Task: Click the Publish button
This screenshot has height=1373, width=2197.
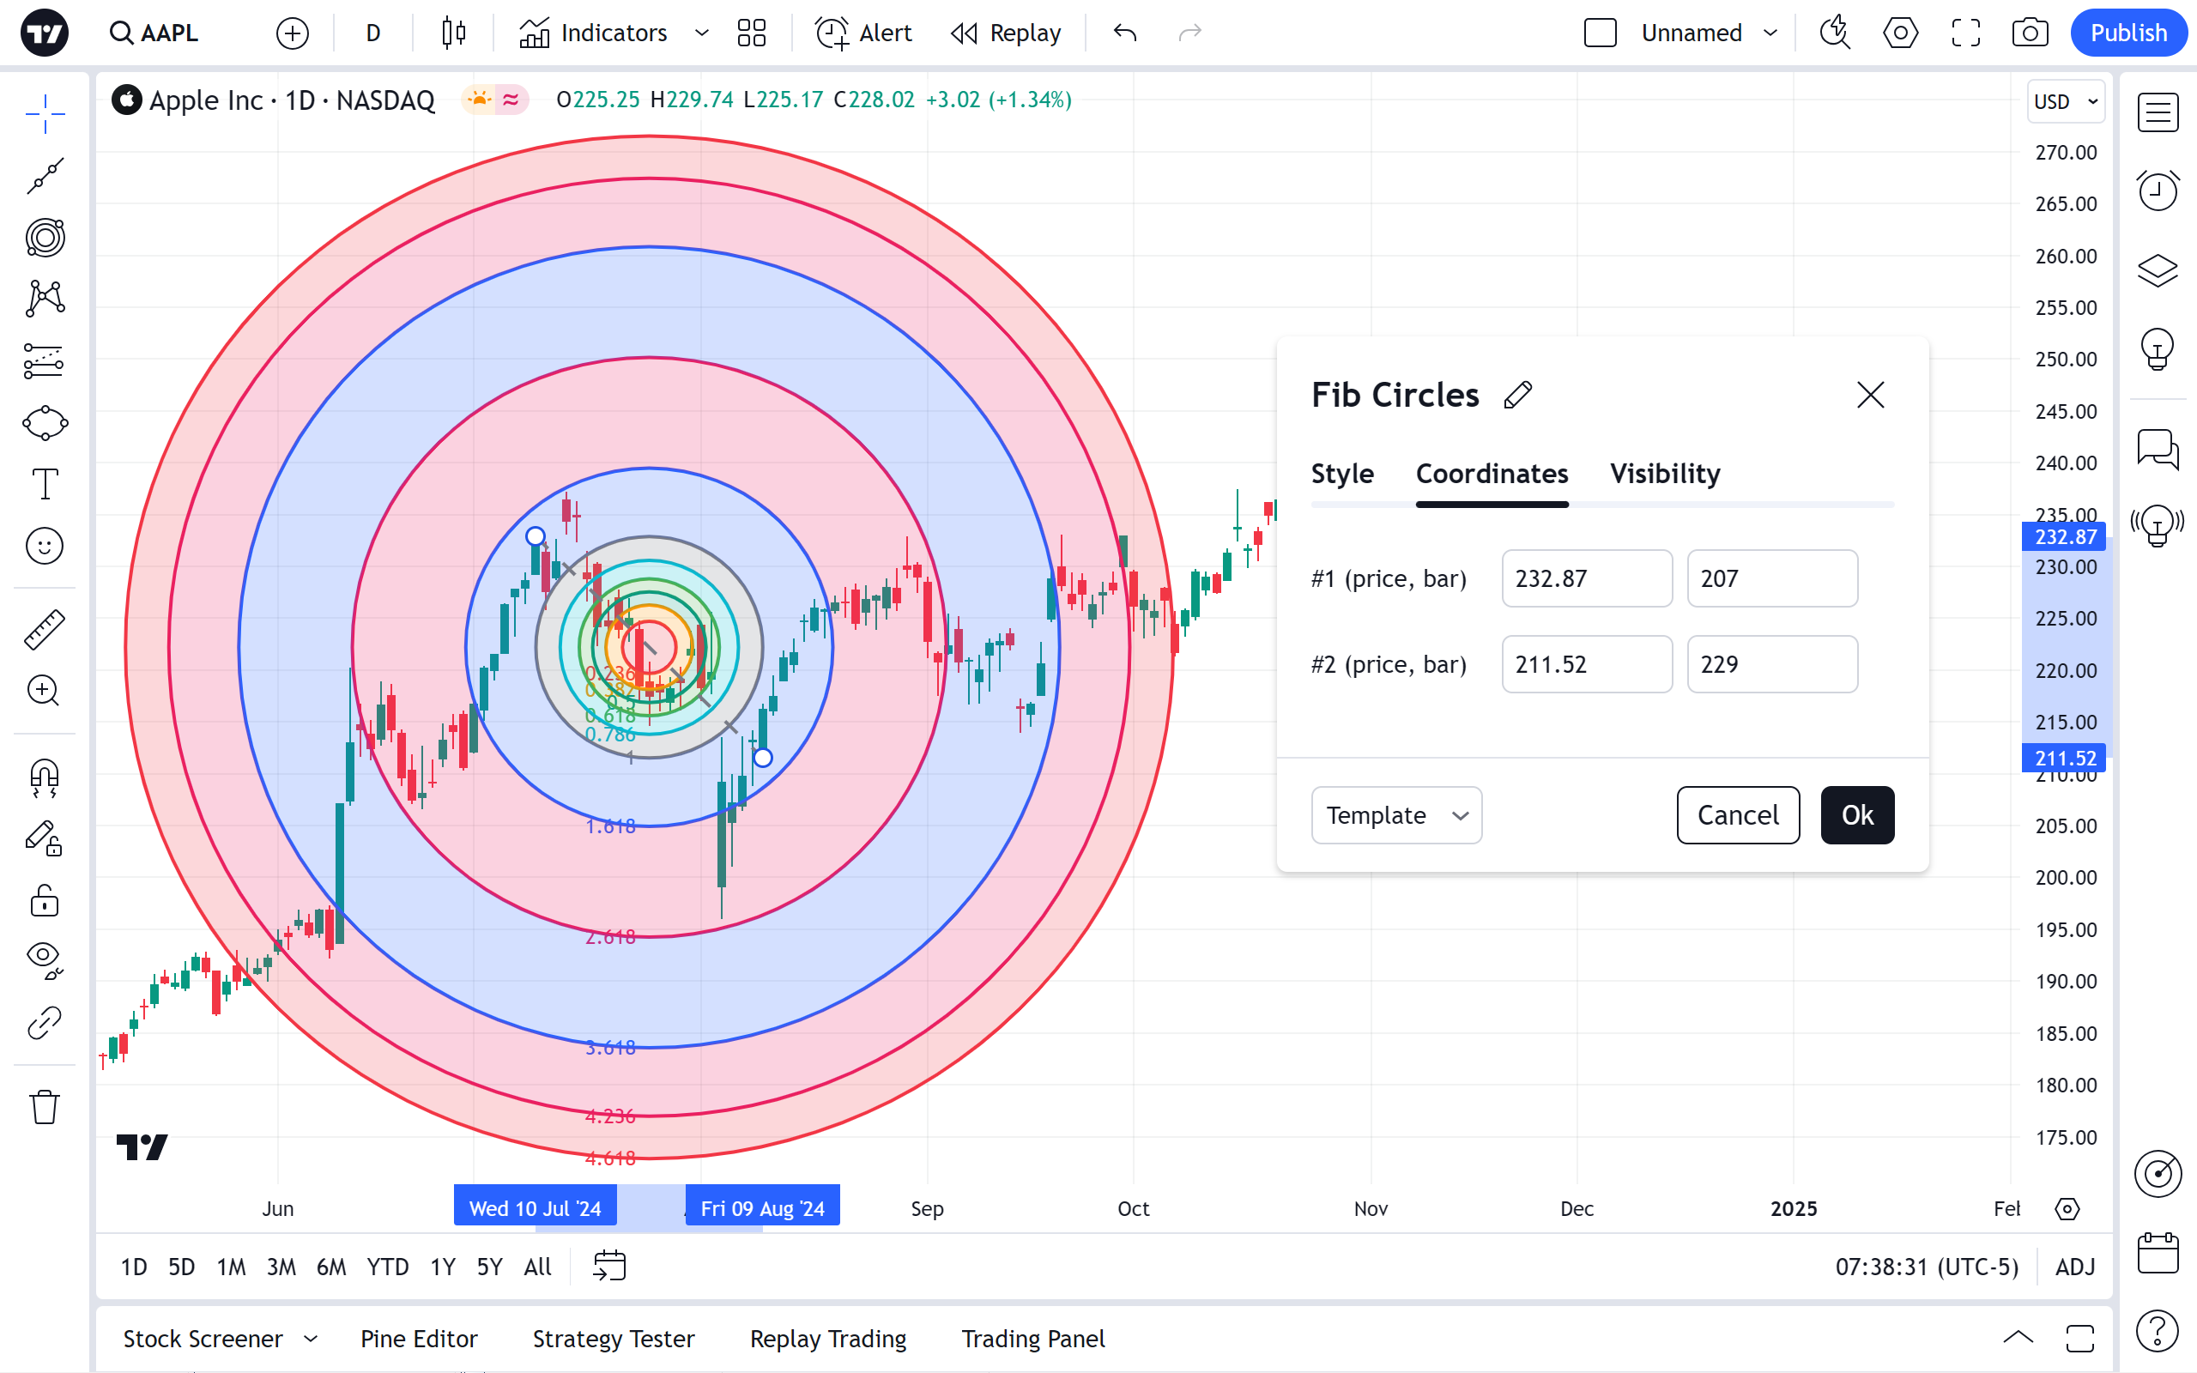Action: [x=2127, y=33]
